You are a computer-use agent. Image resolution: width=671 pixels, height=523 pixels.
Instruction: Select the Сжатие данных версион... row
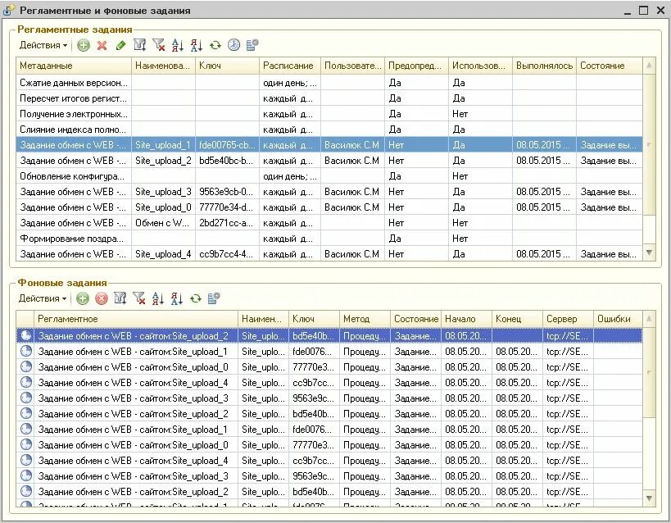(x=329, y=83)
